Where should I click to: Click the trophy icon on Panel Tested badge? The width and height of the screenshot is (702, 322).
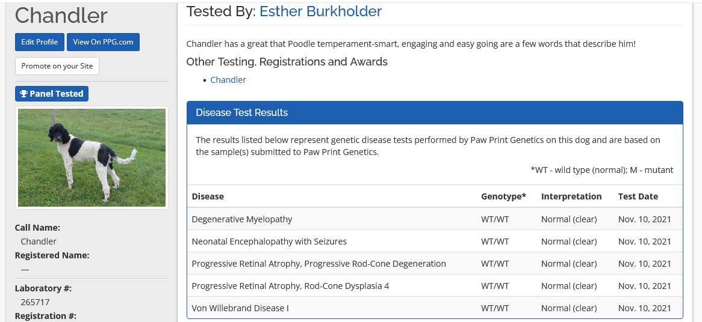coord(23,94)
